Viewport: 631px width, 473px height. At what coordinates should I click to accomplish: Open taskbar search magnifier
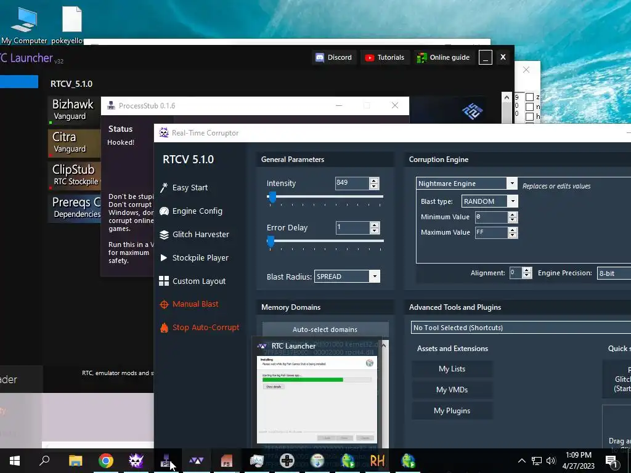pos(44,461)
